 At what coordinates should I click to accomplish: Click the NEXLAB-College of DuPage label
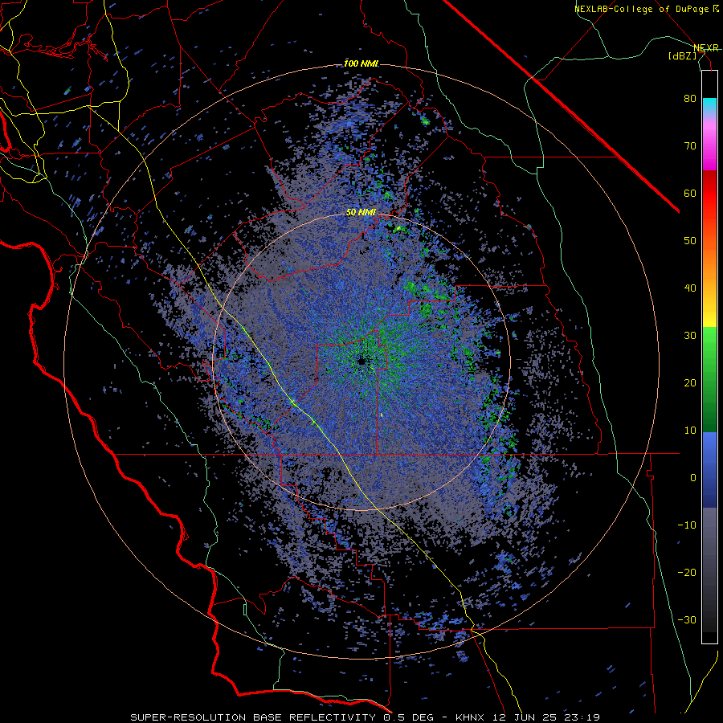642,9
